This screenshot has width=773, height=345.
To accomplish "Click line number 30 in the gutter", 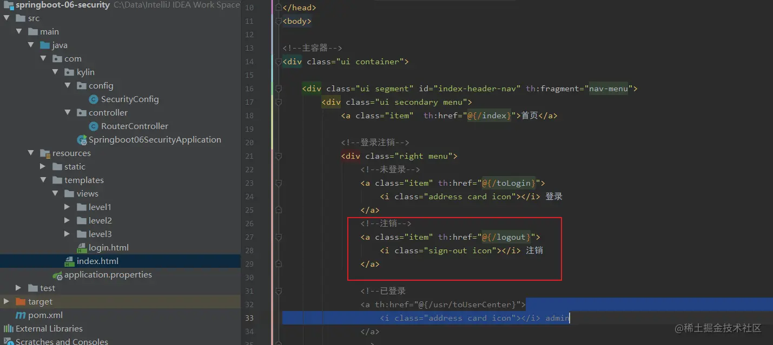I will coord(249,278).
